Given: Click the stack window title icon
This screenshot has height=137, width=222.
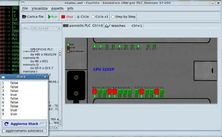Looking at the screenshot, I should 3,77.
